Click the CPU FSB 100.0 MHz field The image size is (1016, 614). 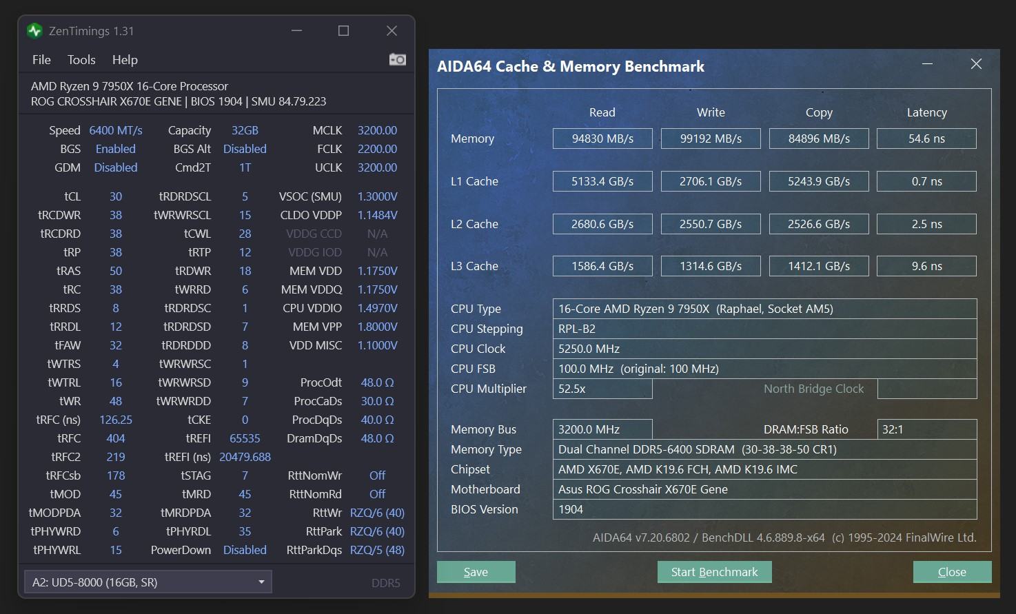(x=764, y=369)
